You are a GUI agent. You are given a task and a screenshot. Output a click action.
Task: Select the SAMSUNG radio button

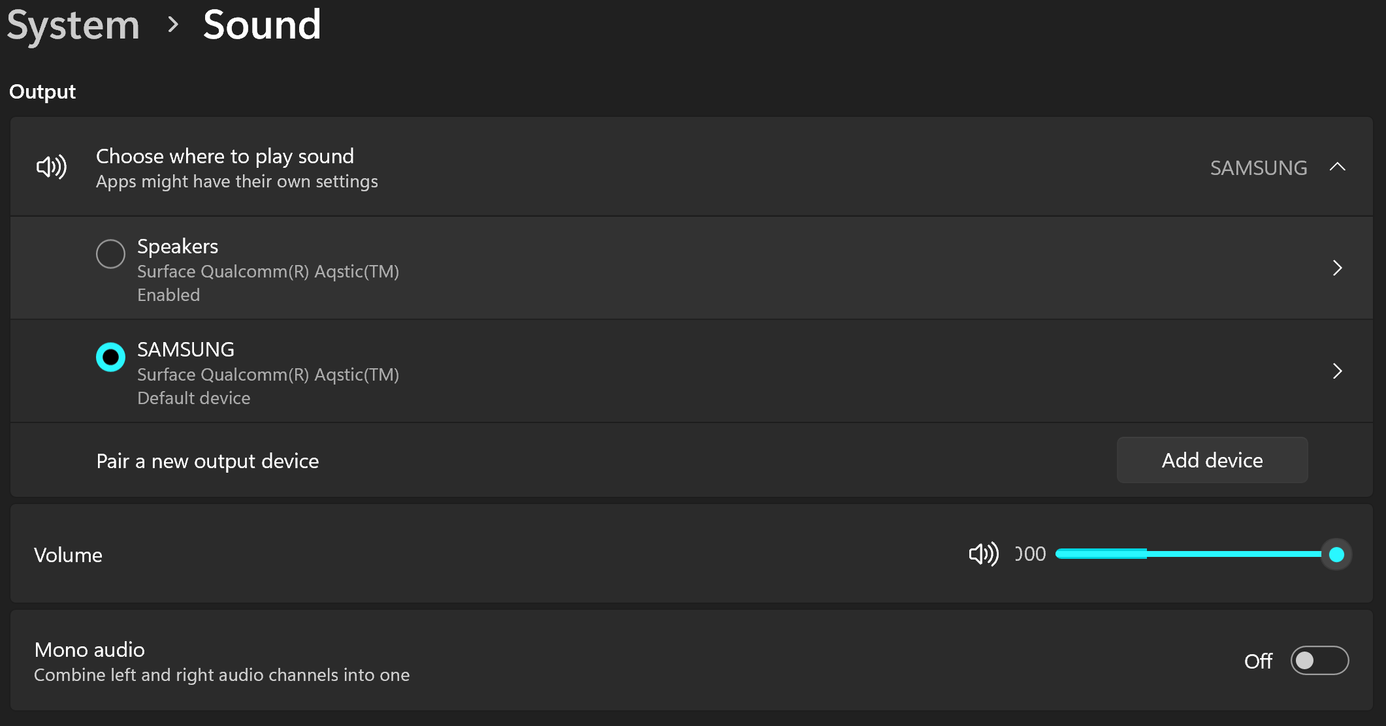[110, 357]
